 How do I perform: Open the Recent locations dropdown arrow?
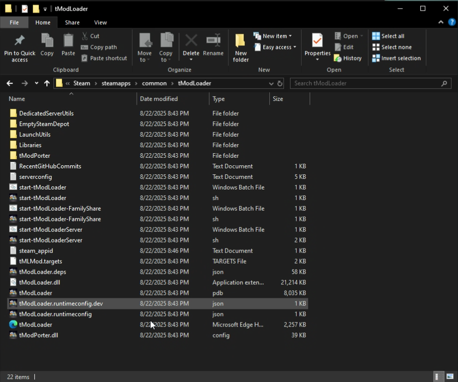tap(36, 84)
